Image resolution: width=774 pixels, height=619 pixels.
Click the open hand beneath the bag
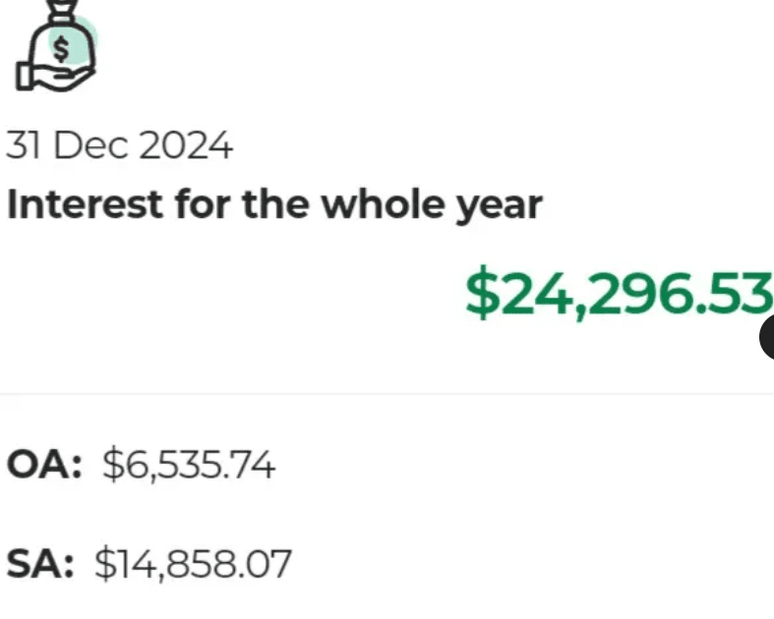pos(55,78)
